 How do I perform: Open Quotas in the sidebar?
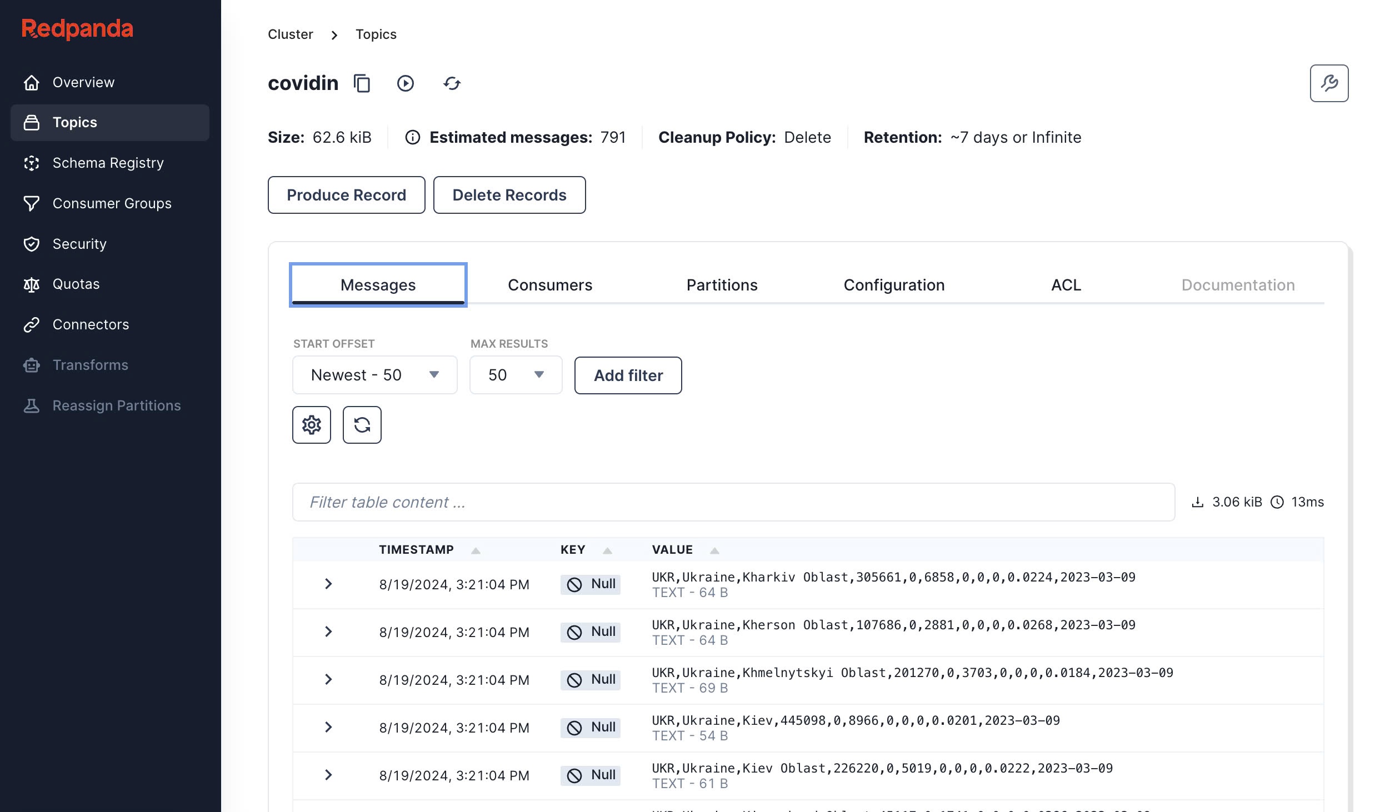tap(110, 284)
